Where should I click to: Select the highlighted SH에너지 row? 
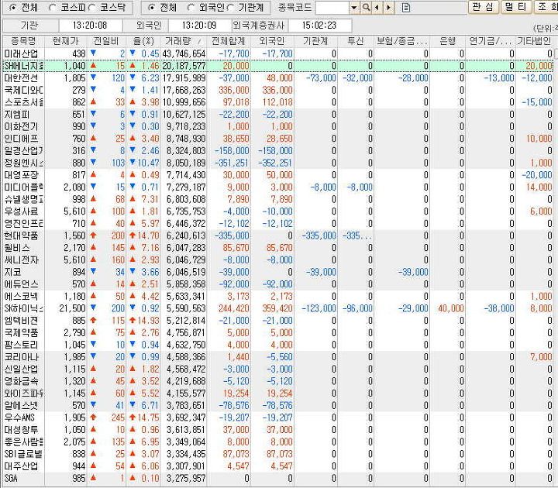point(277,66)
